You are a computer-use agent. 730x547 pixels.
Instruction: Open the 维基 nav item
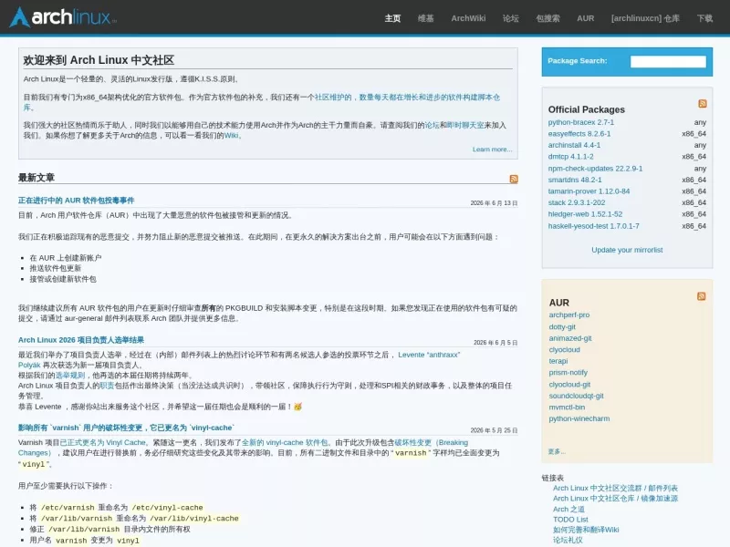click(425, 18)
